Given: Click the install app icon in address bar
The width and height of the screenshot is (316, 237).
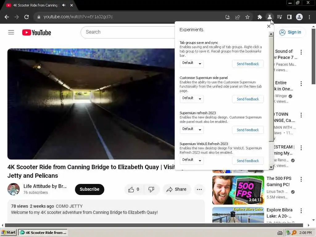Looking at the screenshot, I should [227, 17].
